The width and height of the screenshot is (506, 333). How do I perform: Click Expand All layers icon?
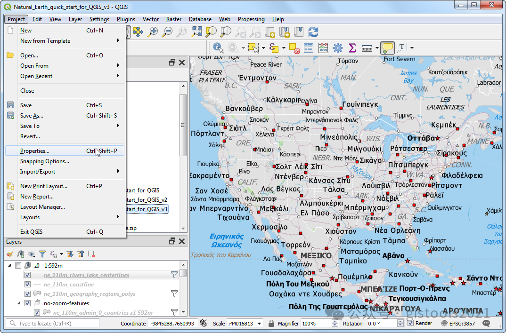point(70,254)
